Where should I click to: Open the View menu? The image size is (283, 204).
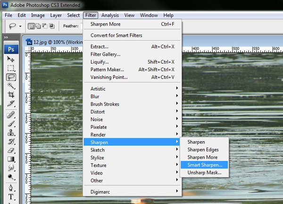[129, 16]
